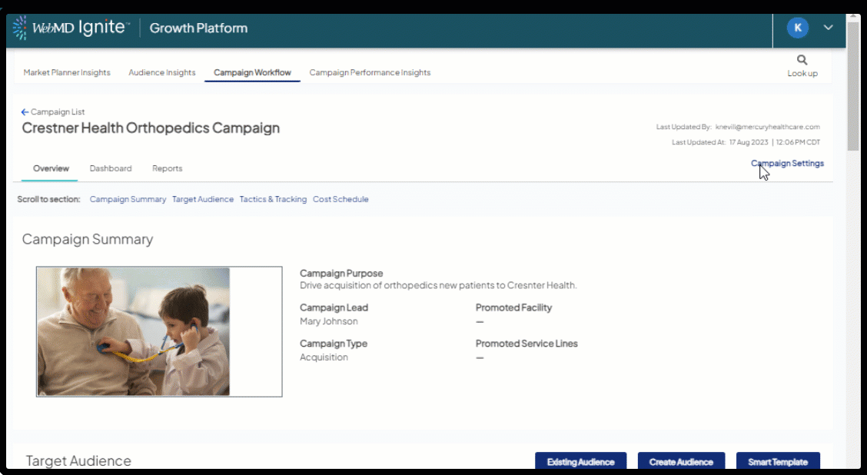Screen dimensions: 867x475
Task: Switch to Audience Insights tab
Action: pos(161,72)
